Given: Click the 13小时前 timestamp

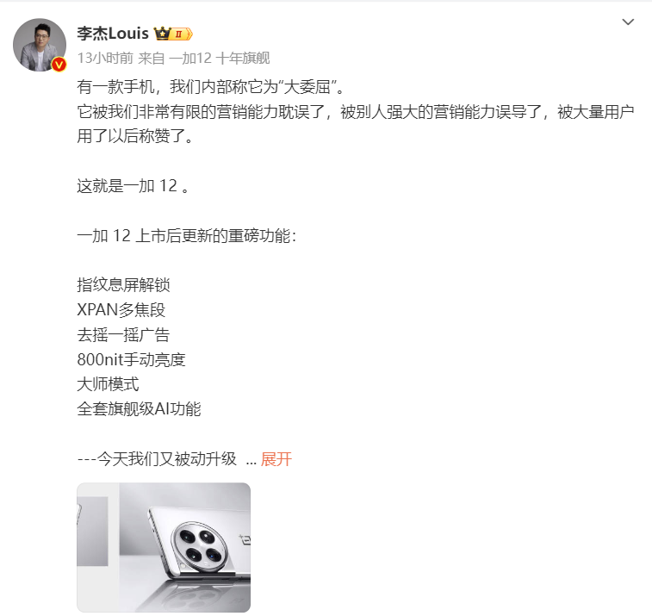Looking at the screenshot, I should click(105, 58).
